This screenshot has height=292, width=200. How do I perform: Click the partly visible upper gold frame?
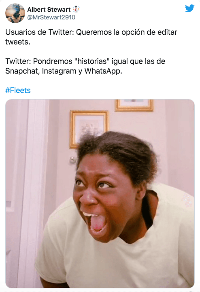[x=134, y=106]
